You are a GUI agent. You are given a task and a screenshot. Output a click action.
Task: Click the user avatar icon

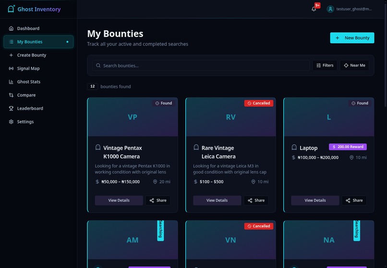coord(330,9)
